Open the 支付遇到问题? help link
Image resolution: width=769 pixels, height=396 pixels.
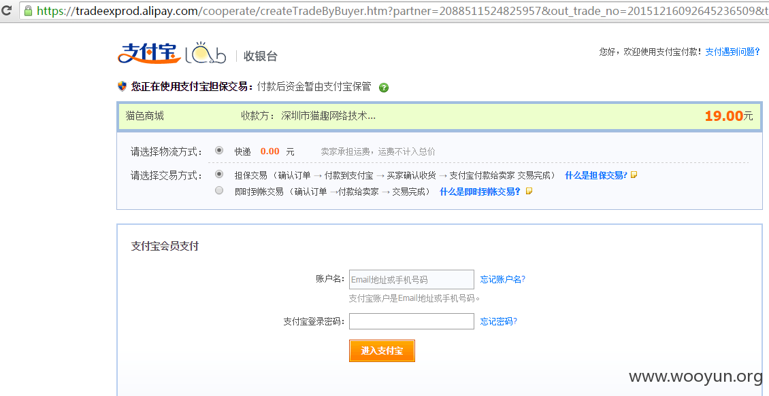pos(733,52)
